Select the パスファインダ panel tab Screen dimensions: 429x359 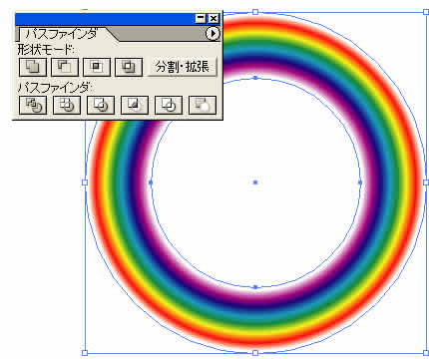(62, 33)
